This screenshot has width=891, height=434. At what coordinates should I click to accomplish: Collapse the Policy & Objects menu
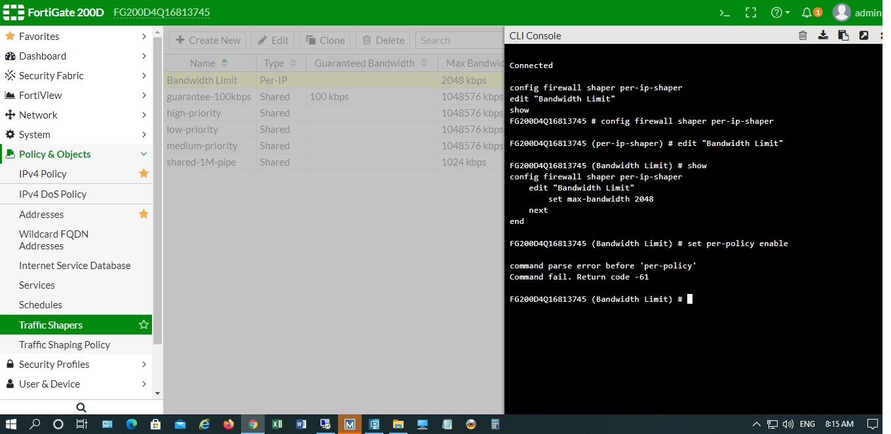pos(76,154)
